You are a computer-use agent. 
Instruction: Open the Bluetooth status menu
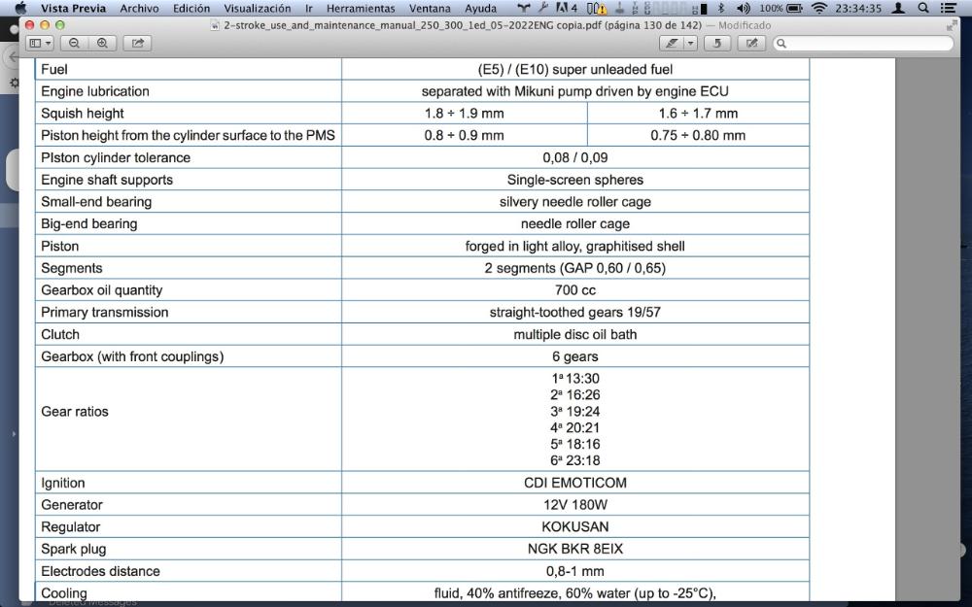pyautogui.click(x=721, y=8)
